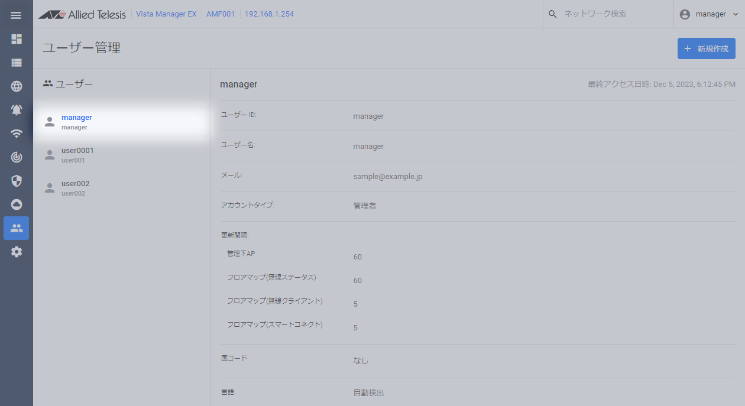
Task: Select the user management people icon
Action: tap(17, 228)
